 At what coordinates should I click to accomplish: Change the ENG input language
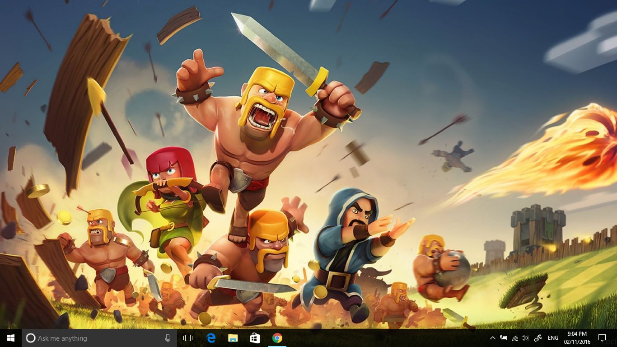553,338
